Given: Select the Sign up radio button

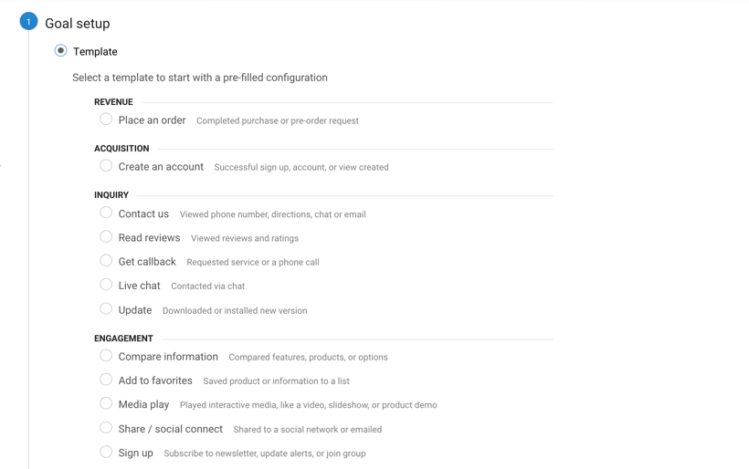Looking at the screenshot, I should 106,452.
